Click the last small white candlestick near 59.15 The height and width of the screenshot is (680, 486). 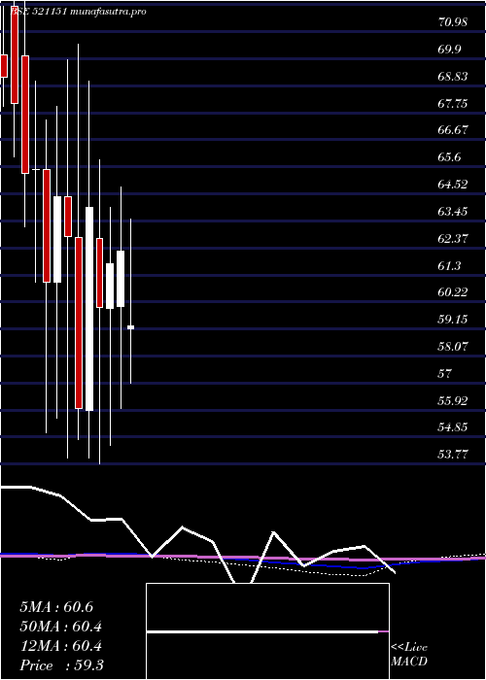pos(130,327)
